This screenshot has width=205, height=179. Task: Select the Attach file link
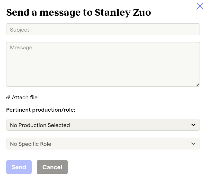pyautogui.click(x=22, y=97)
